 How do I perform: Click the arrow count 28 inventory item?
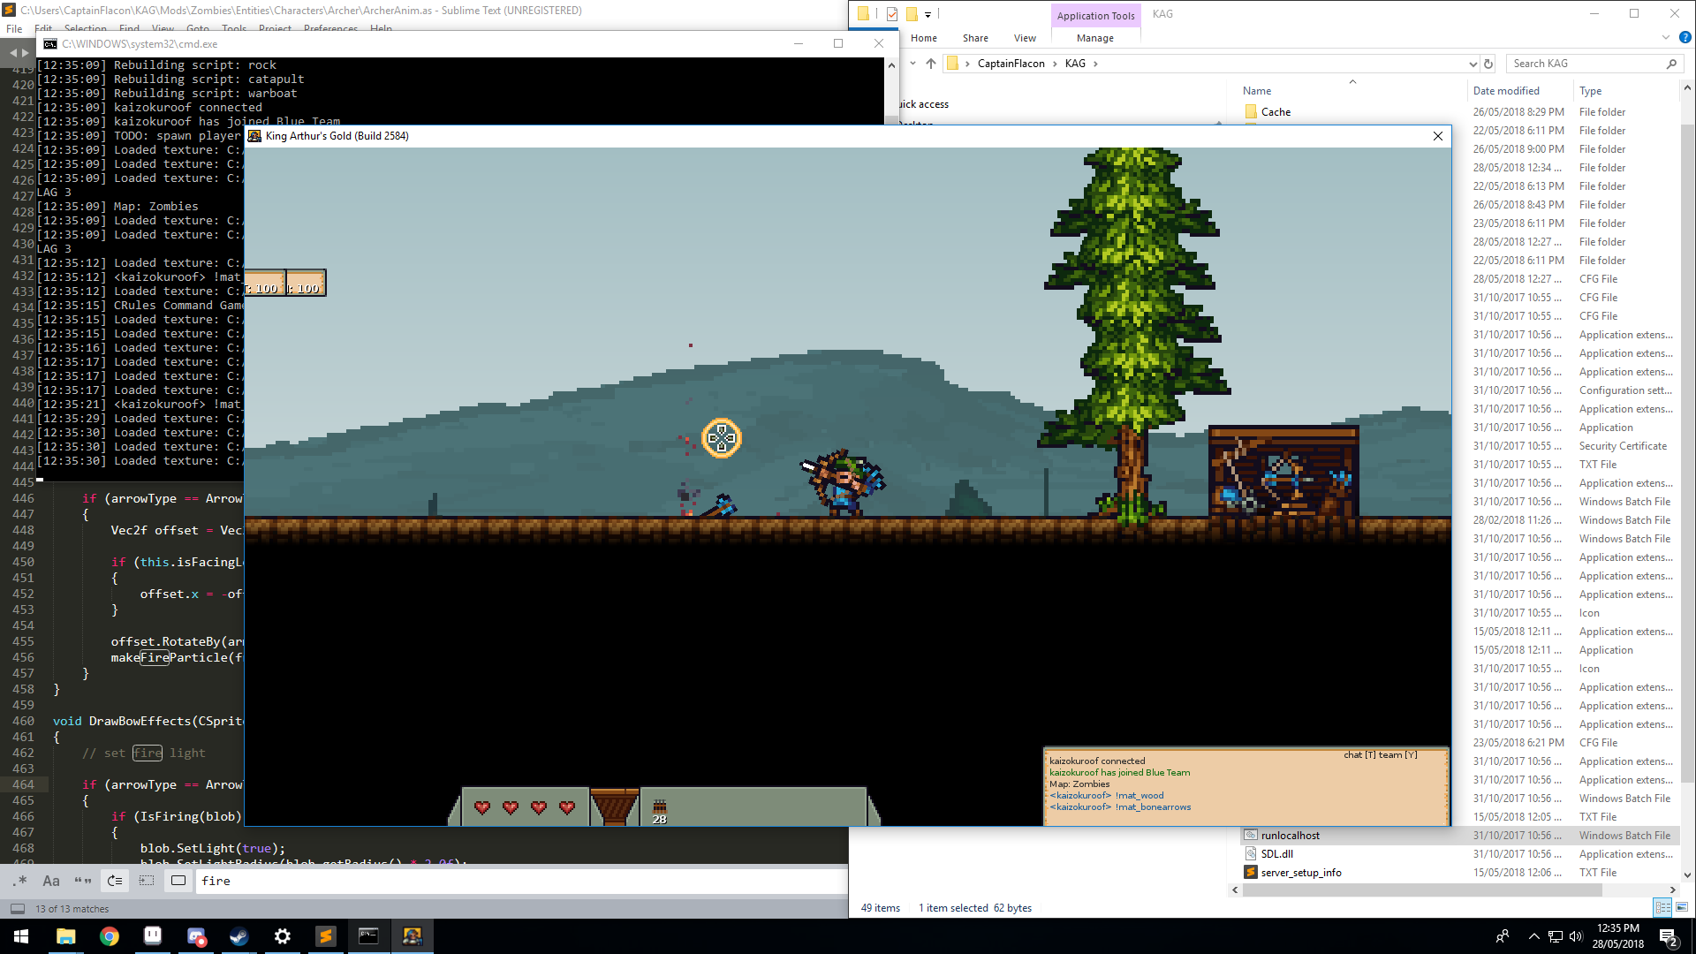coord(660,813)
